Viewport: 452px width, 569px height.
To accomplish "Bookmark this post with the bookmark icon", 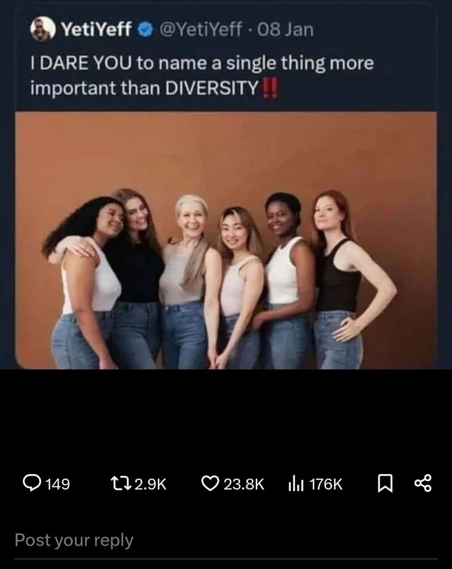I will (385, 484).
